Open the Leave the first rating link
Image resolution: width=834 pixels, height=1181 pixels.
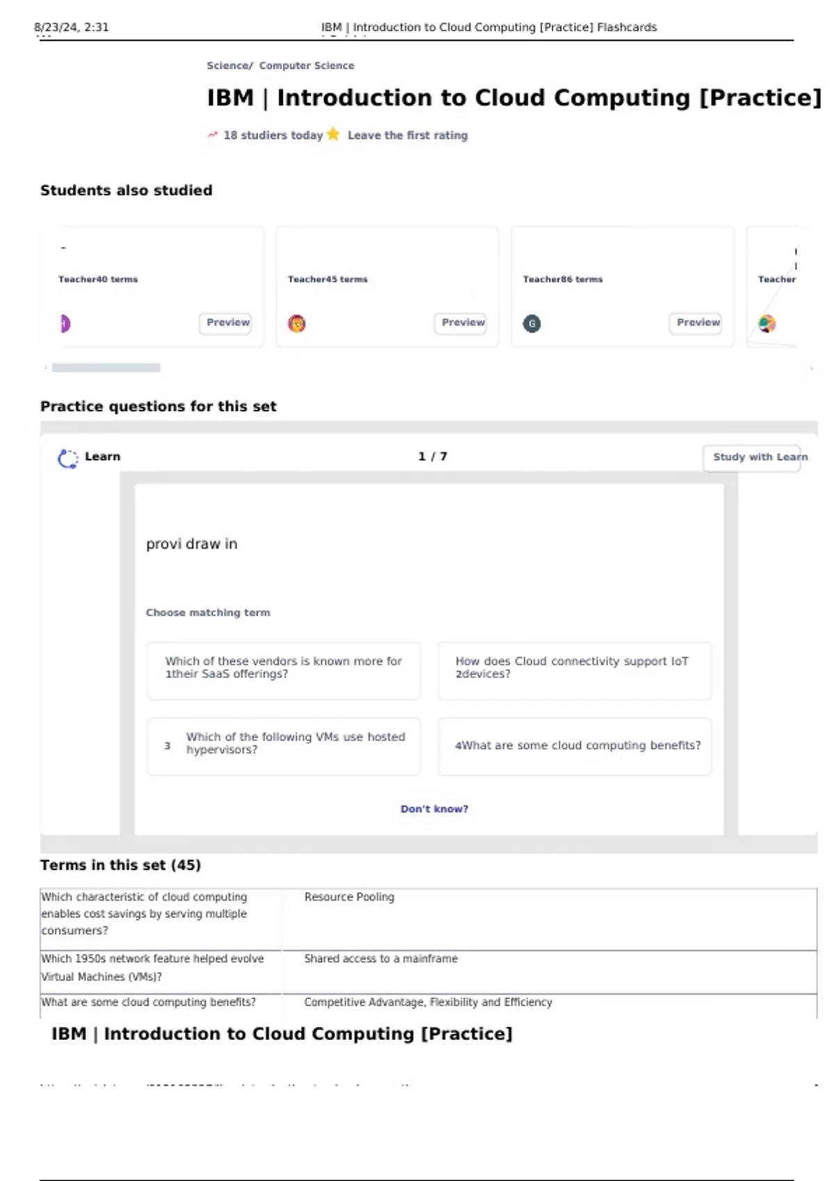coord(407,135)
